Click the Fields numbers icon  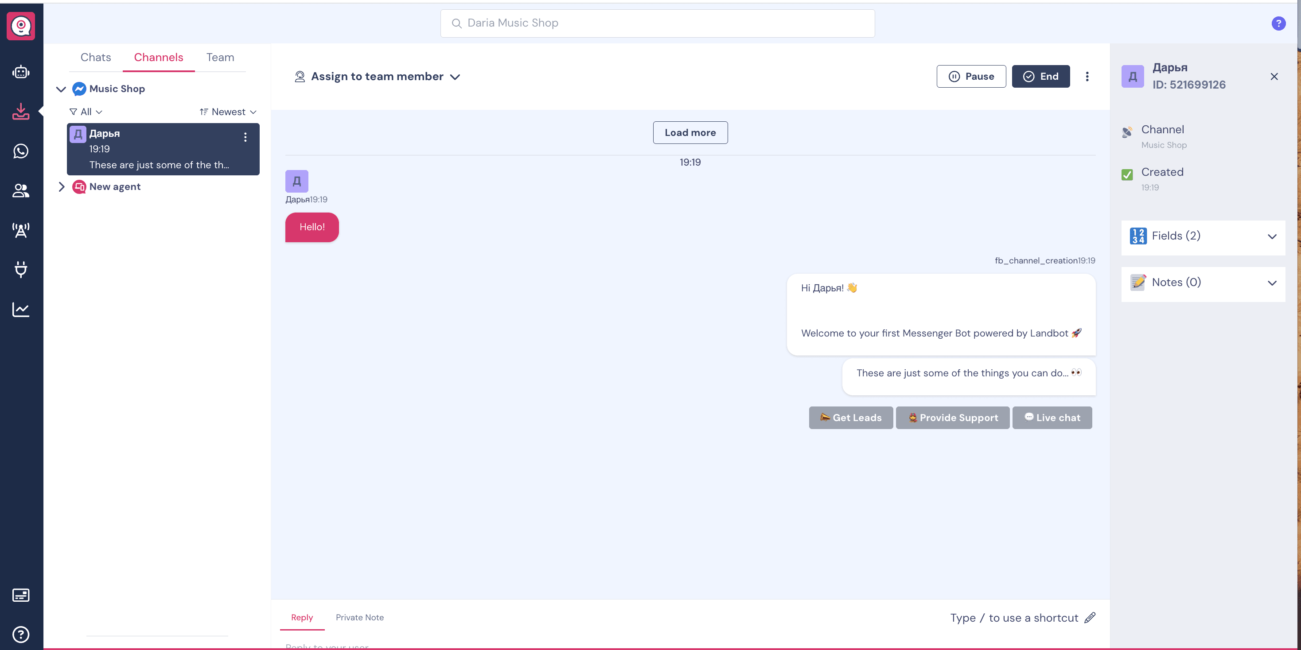tap(1138, 236)
